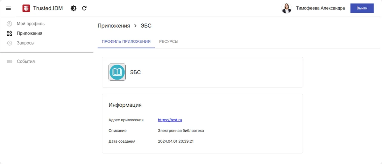
Task: Select Приложения in the sidebar menu
Action: tap(29, 33)
